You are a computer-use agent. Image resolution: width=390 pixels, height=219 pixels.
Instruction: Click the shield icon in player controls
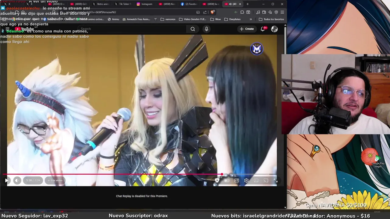coord(217,180)
